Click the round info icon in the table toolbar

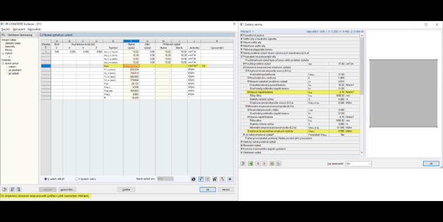click(x=194, y=179)
